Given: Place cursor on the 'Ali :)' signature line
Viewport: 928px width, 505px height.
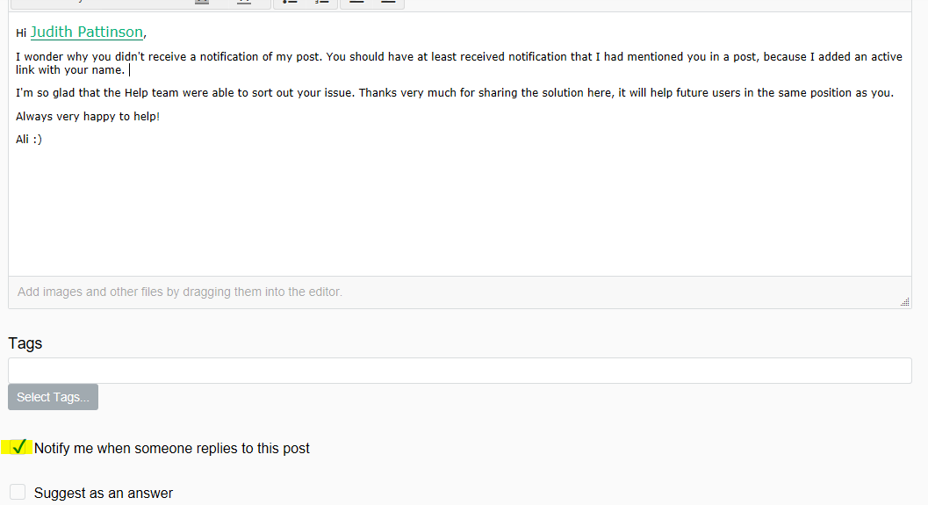Looking at the screenshot, I should [x=29, y=140].
